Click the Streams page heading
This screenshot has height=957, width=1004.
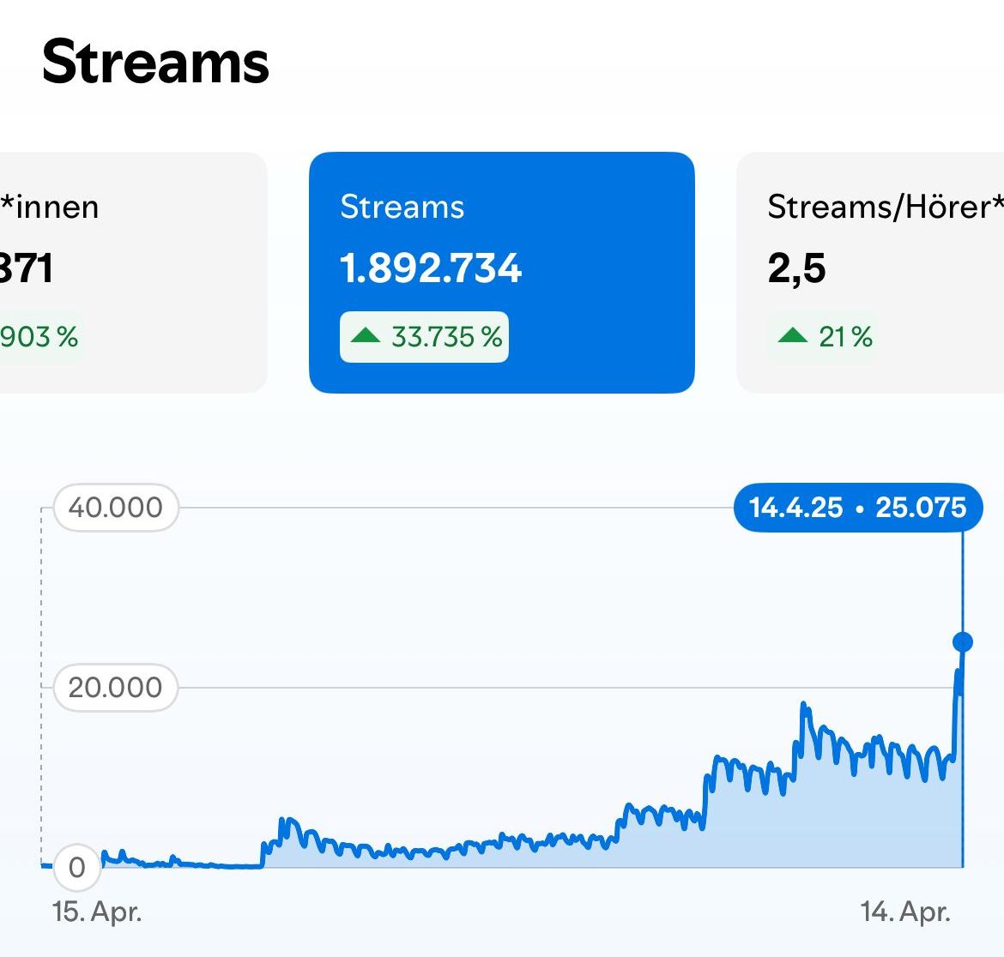tap(155, 62)
